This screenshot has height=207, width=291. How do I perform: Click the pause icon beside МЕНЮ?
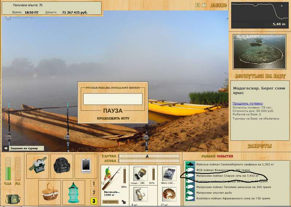[198, 5]
